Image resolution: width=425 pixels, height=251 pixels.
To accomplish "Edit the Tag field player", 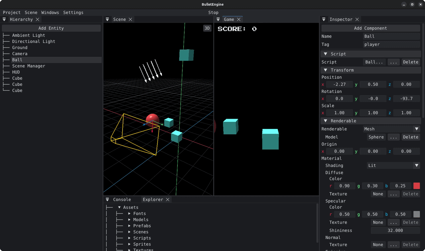I will 392,45.
